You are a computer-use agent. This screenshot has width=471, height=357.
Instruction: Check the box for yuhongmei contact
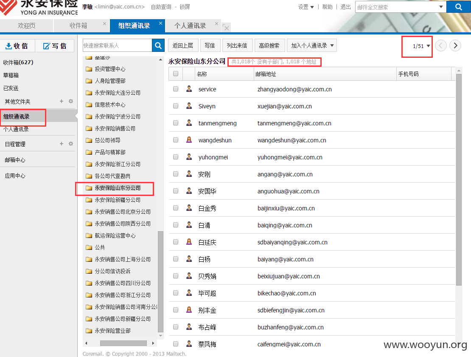(176, 157)
